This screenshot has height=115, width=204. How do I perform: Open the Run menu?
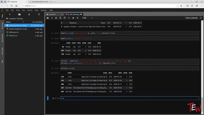click(x=24, y=10)
